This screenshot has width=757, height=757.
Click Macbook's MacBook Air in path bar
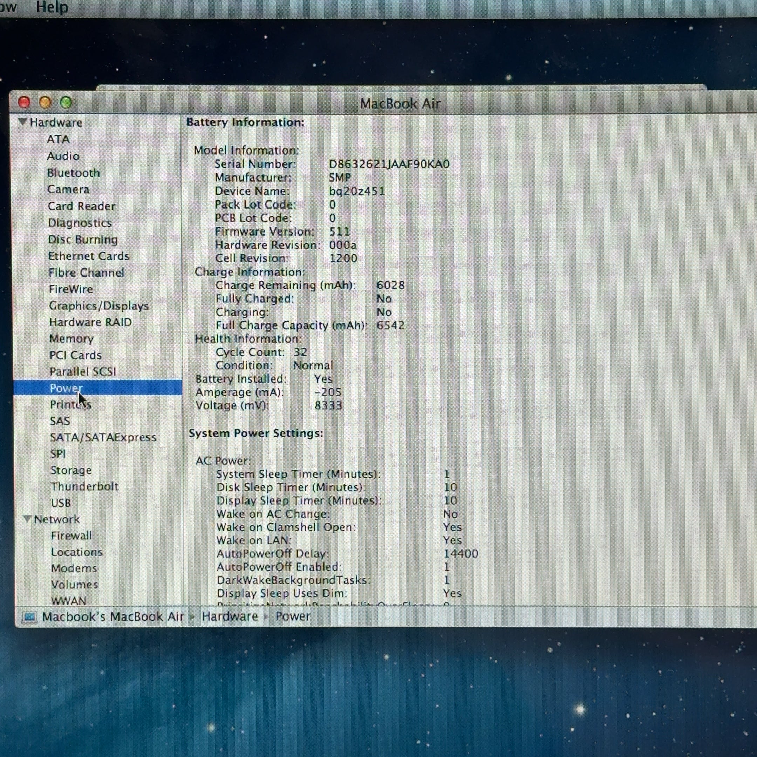tap(113, 617)
